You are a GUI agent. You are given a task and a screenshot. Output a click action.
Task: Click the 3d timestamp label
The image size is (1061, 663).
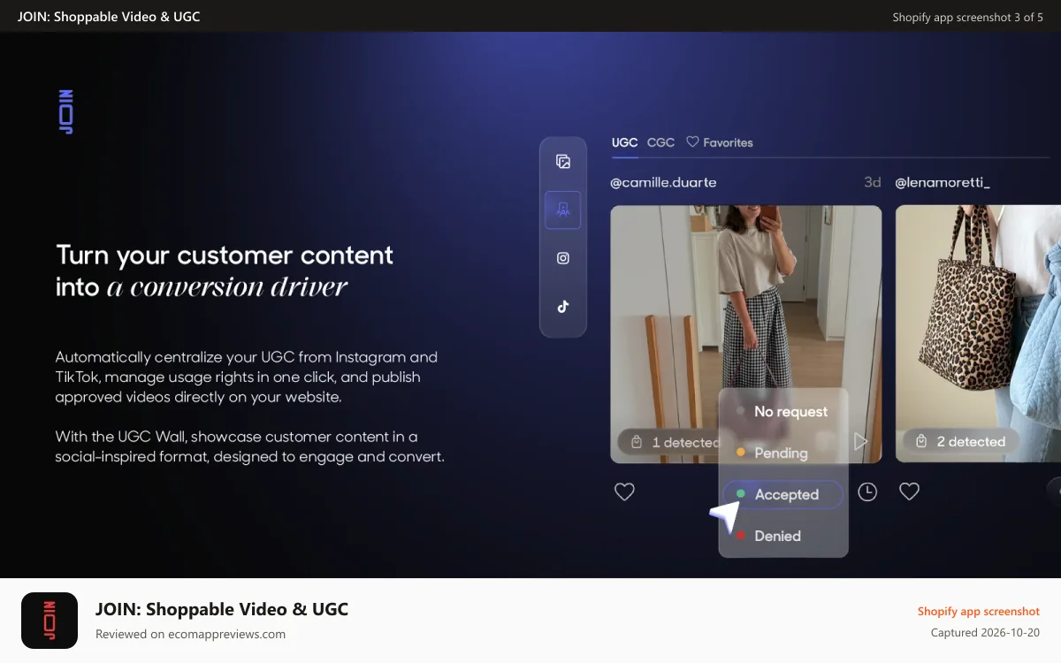[873, 183]
